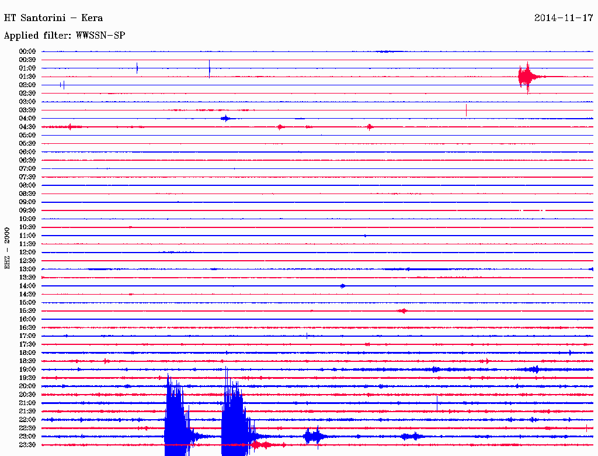Select the 09:30 time label
Image resolution: width=598 pixels, height=456 pixels.
[x=27, y=210]
